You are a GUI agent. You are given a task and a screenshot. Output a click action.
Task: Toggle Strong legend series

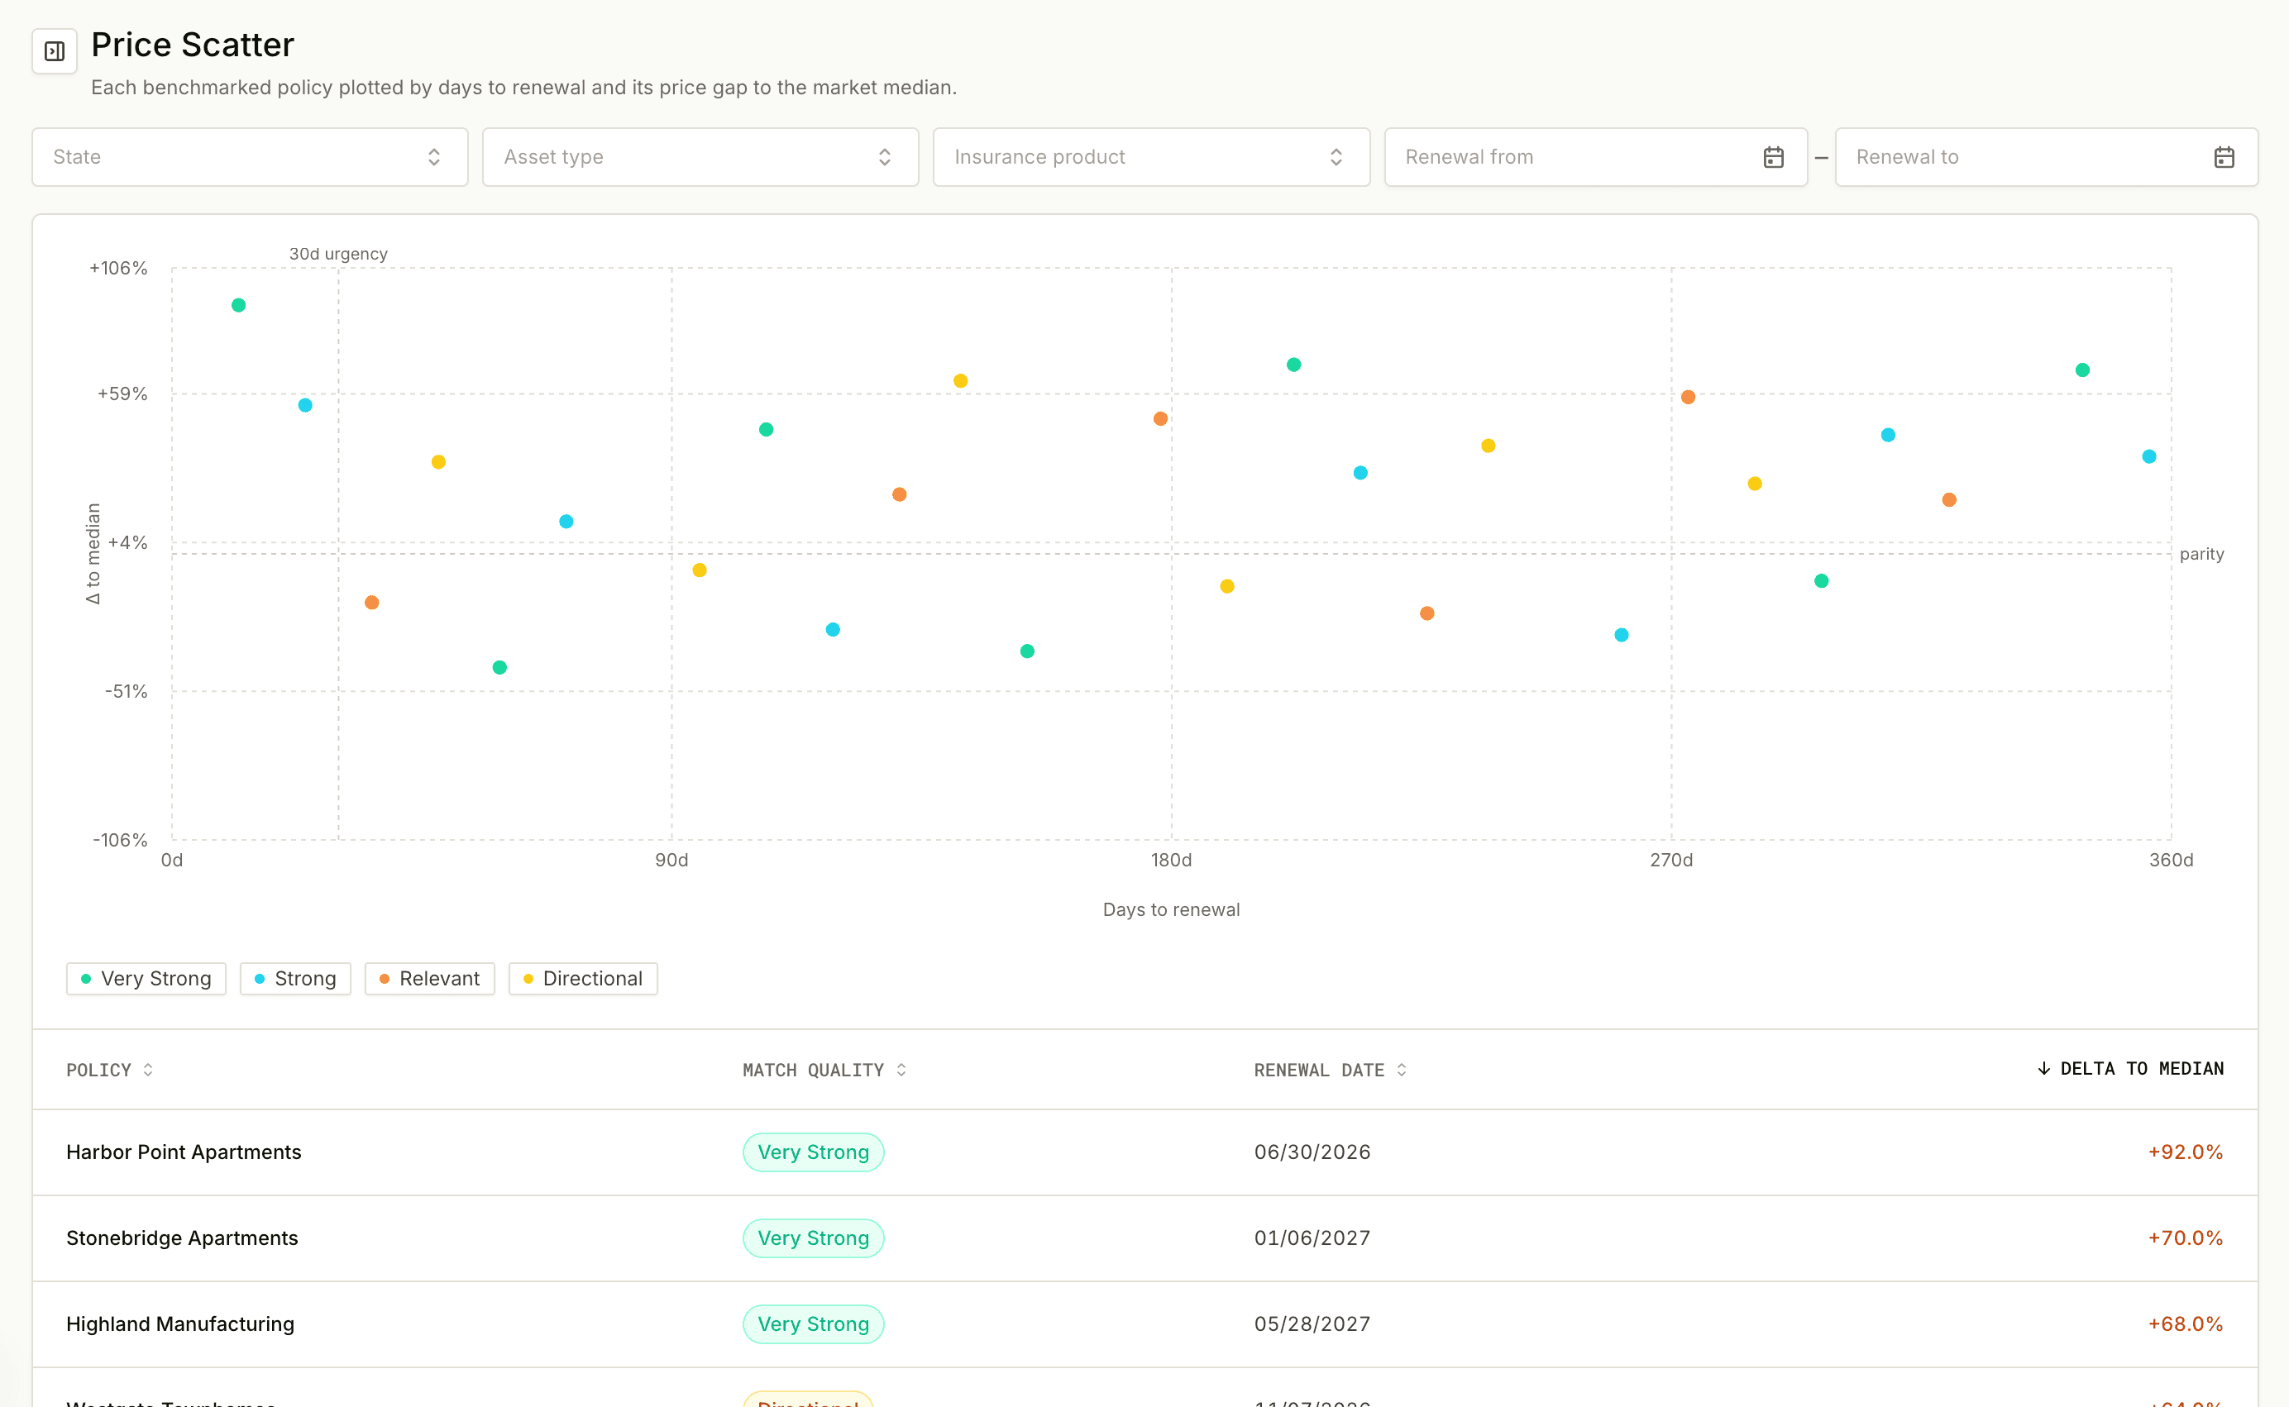(295, 979)
